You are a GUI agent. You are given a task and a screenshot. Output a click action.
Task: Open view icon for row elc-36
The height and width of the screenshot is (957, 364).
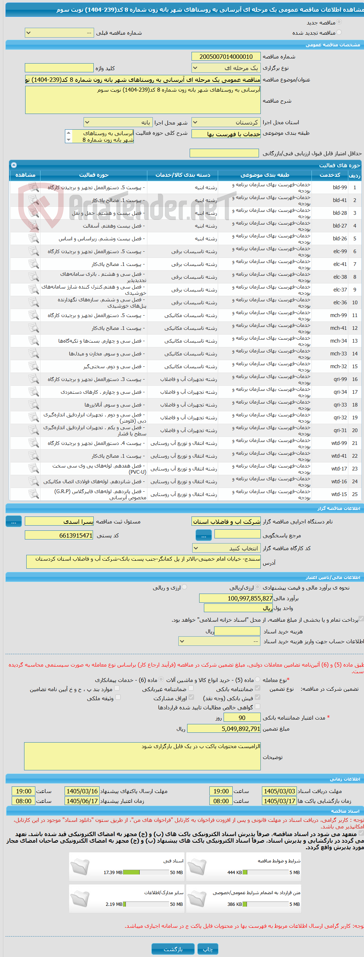click(x=34, y=303)
